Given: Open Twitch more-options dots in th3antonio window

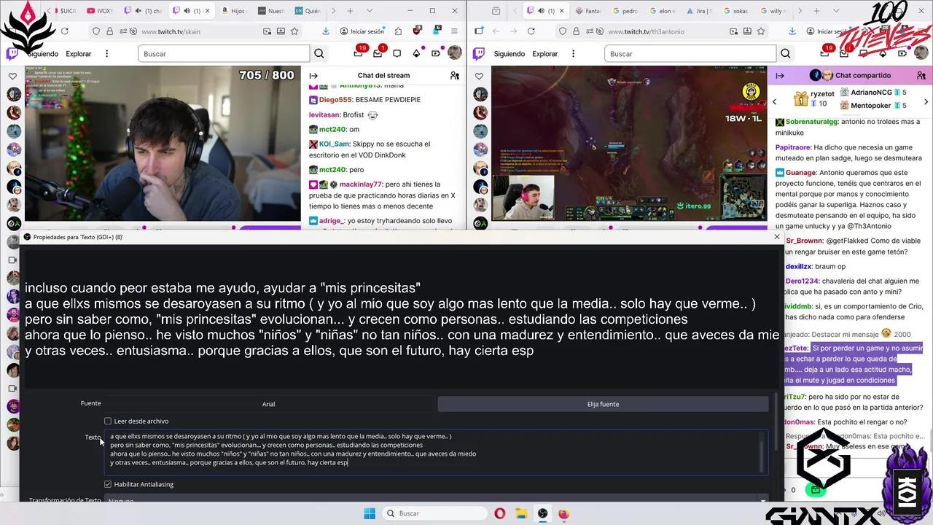Looking at the screenshot, I should pyautogui.click(x=573, y=53).
